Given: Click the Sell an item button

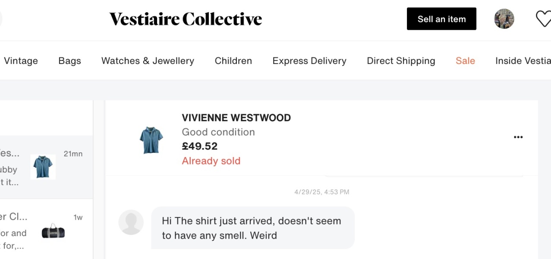Looking at the screenshot, I should 441,19.
